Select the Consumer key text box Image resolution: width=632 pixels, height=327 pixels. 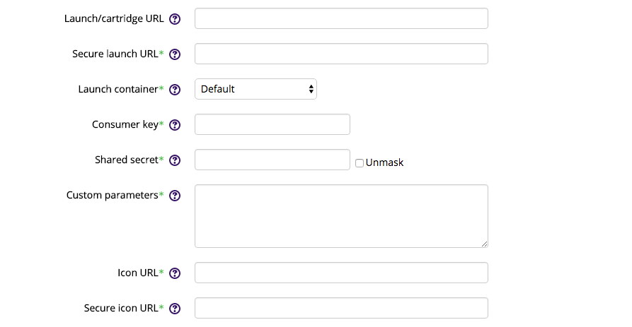[x=272, y=124]
